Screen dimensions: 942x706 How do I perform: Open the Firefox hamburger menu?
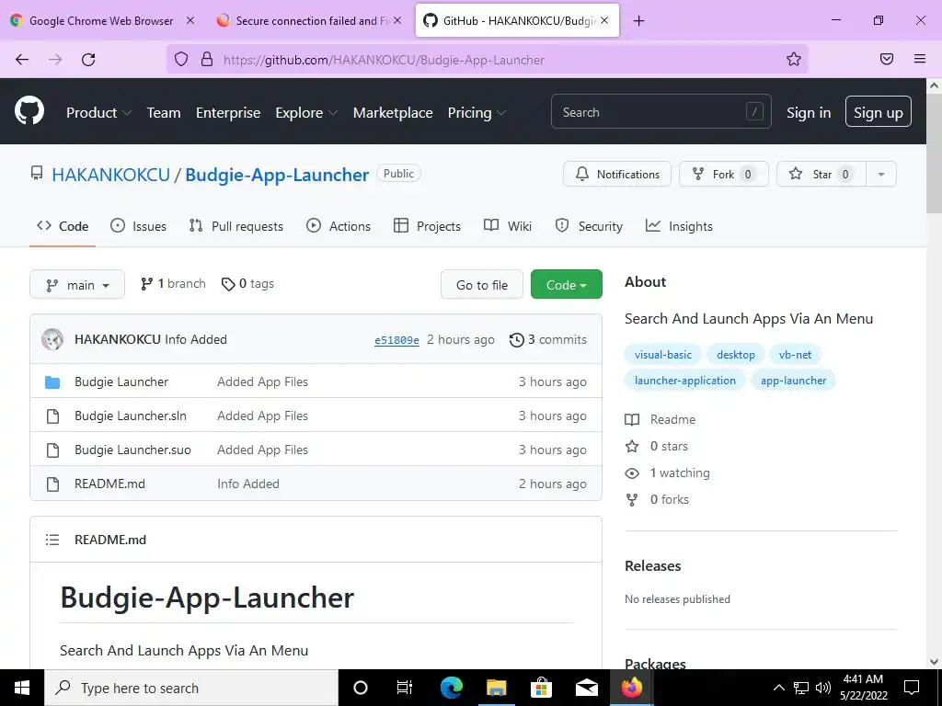tap(920, 59)
